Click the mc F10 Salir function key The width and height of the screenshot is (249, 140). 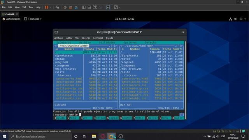point(177,118)
